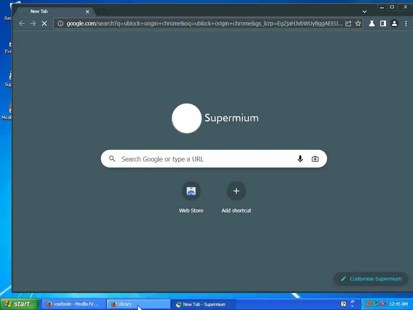Share this page using the address bar icon
The image size is (413, 310).
348,23
